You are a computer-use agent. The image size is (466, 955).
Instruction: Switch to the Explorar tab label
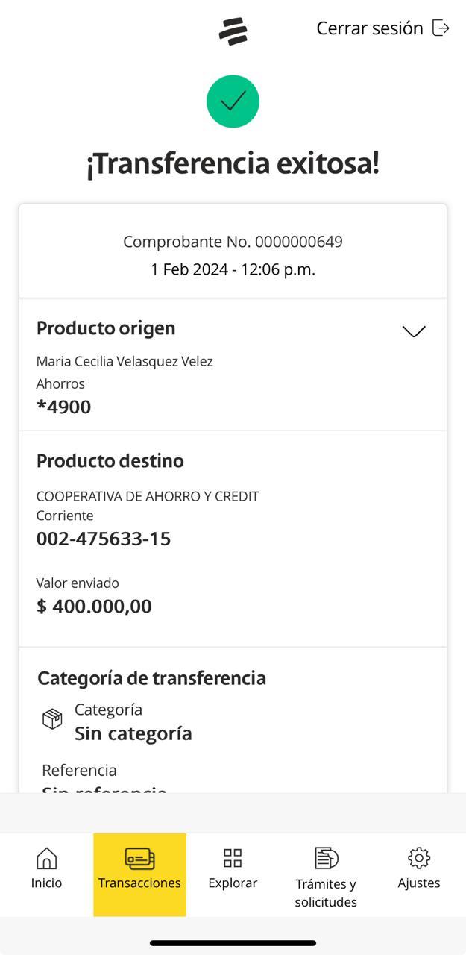pyautogui.click(x=233, y=883)
